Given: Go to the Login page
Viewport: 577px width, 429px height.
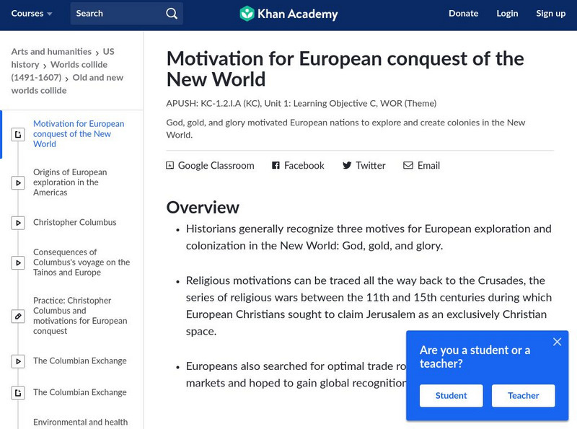Looking at the screenshot, I should click(x=507, y=14).
